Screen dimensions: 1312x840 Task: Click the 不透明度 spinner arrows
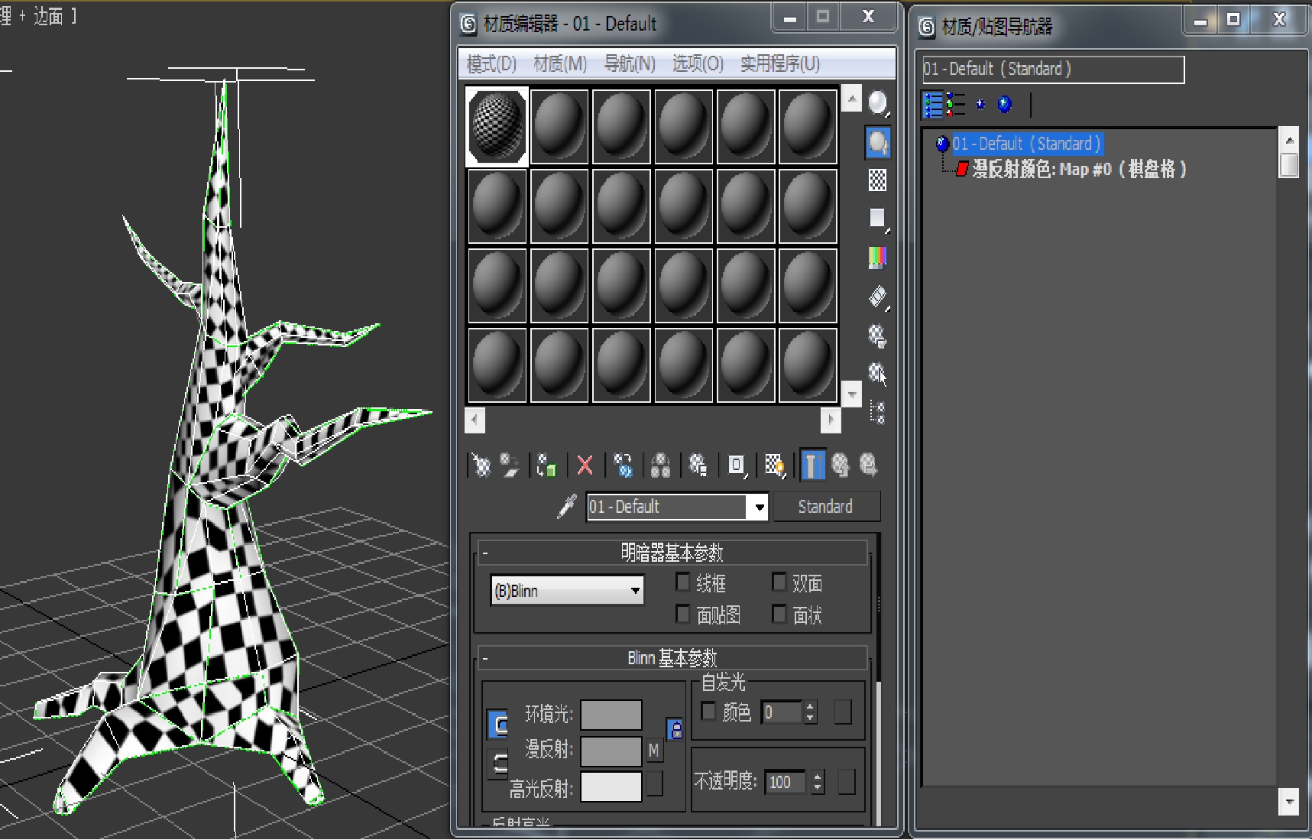[818, 782]
